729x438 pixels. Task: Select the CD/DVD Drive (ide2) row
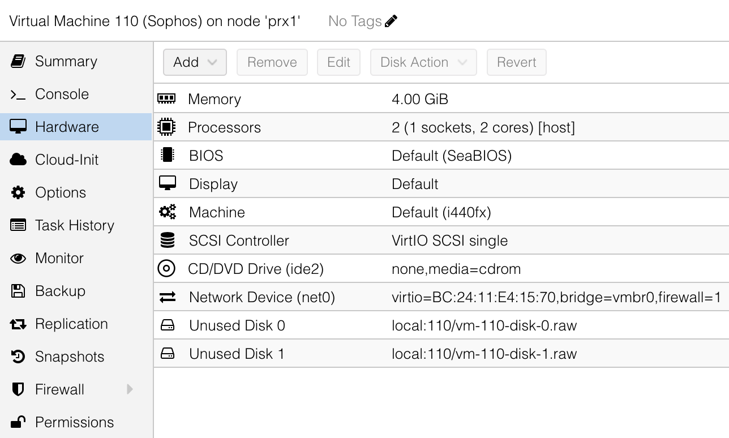click(x=441, y=269)
